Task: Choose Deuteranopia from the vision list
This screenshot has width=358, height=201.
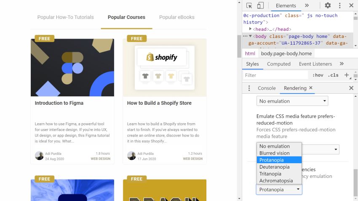Action: [x=274, y=167]
